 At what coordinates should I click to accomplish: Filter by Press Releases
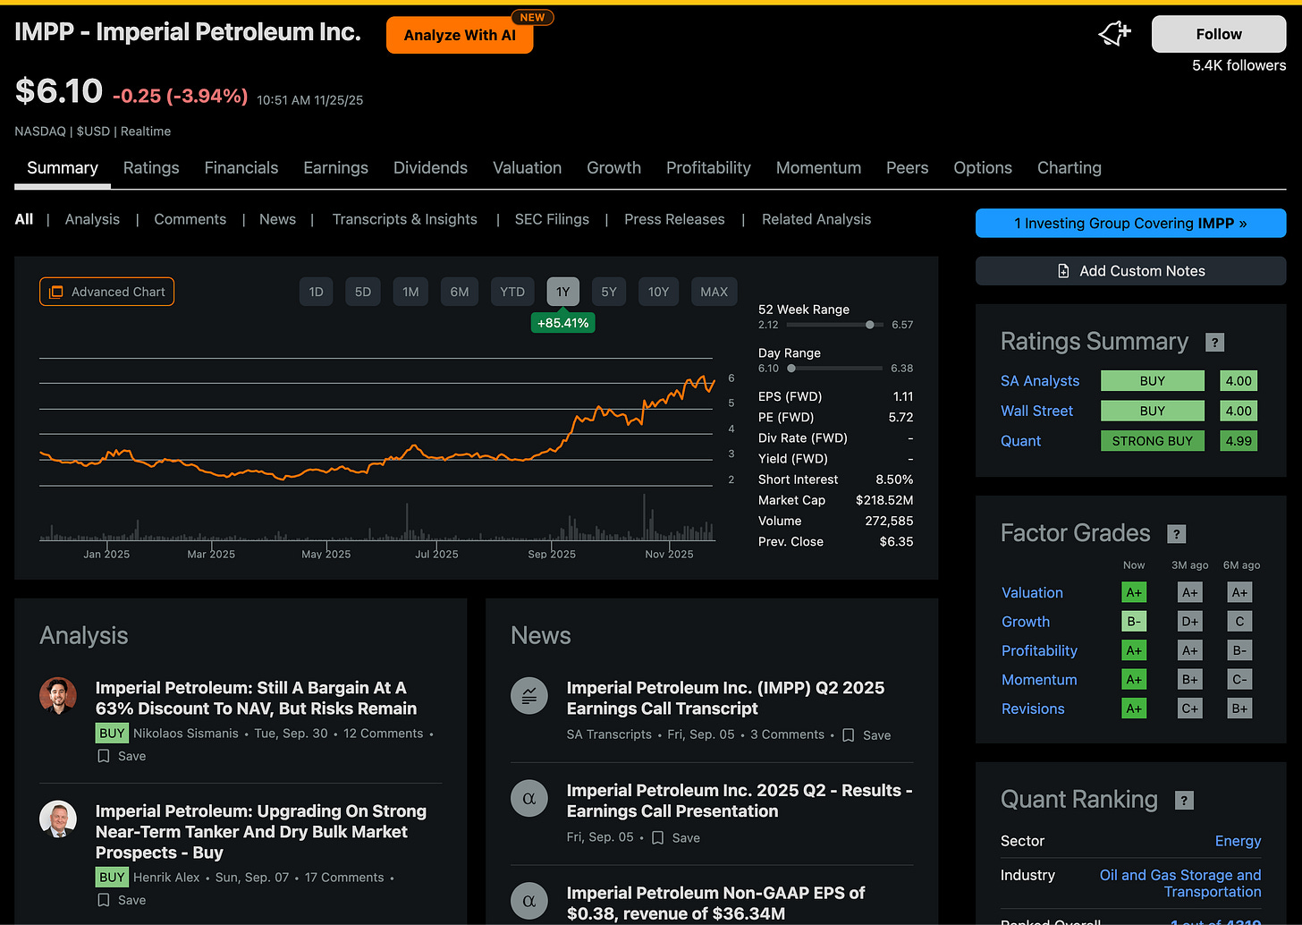[x=674, y=219]
